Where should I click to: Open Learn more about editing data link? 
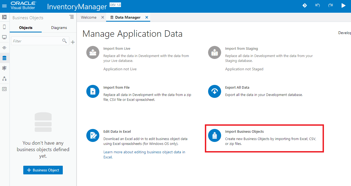pos(144,155)
